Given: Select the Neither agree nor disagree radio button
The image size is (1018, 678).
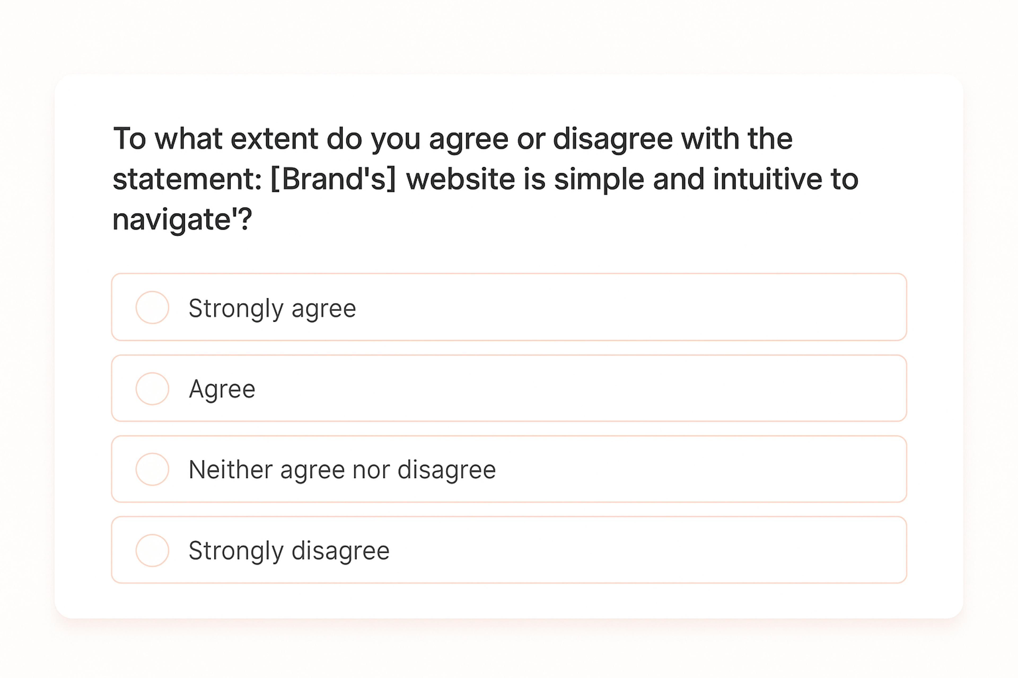Looking at the screenshot, I should pos(151,469).
